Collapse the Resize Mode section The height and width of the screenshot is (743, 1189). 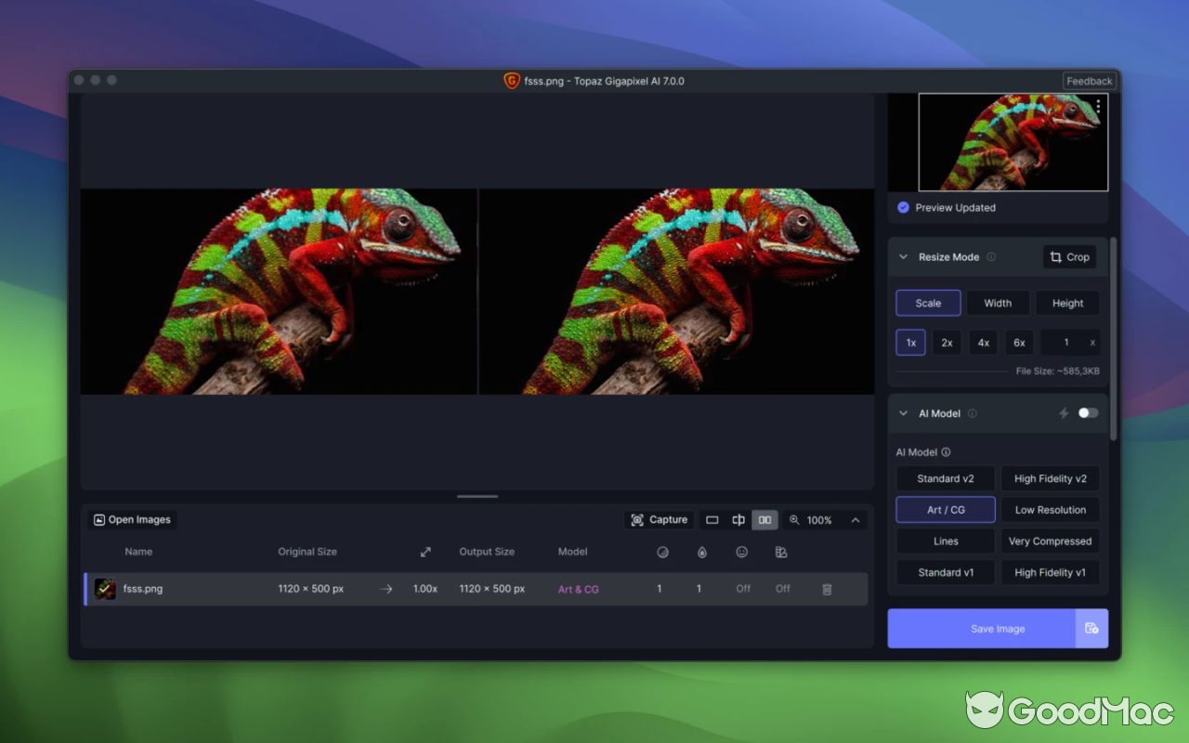coord(903,257)
